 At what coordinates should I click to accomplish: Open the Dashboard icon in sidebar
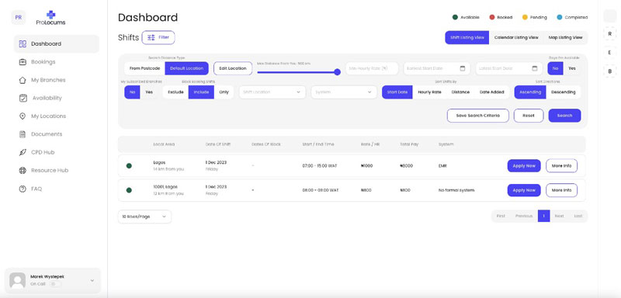23,43
